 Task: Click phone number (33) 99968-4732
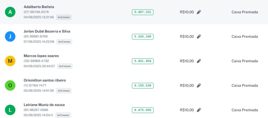pos(36,61)
